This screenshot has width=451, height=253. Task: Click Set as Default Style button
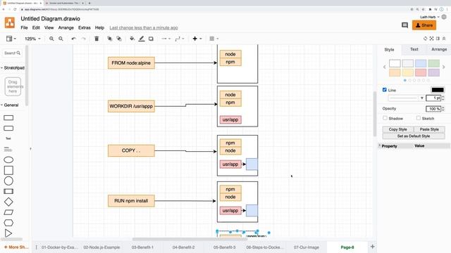point(414,136)
